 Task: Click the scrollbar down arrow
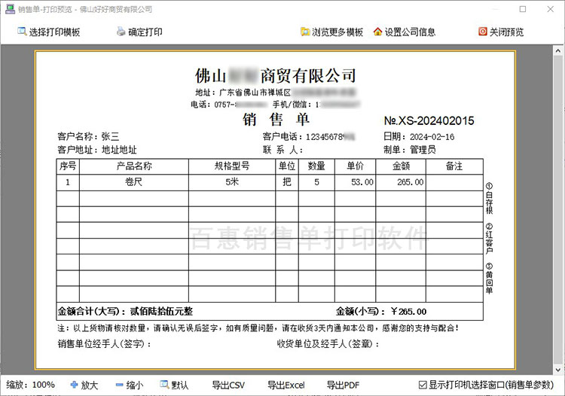point(557,370)
